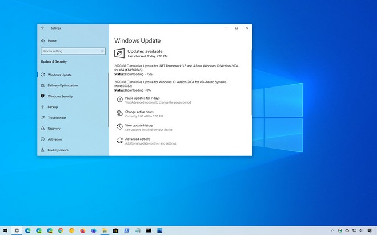Image resolution: width=377 pixels, height=235 pixels.
Task: Open Find my device page
Action: (58, 150)
